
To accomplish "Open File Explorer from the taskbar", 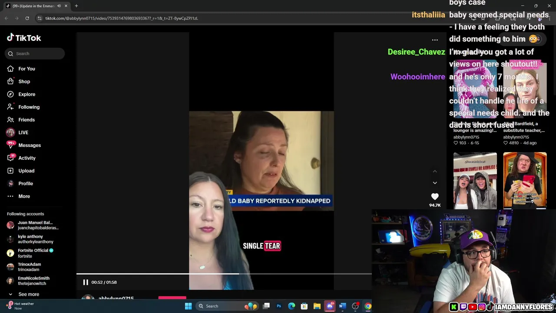I will pyautogui.click(x=317, y=306).
